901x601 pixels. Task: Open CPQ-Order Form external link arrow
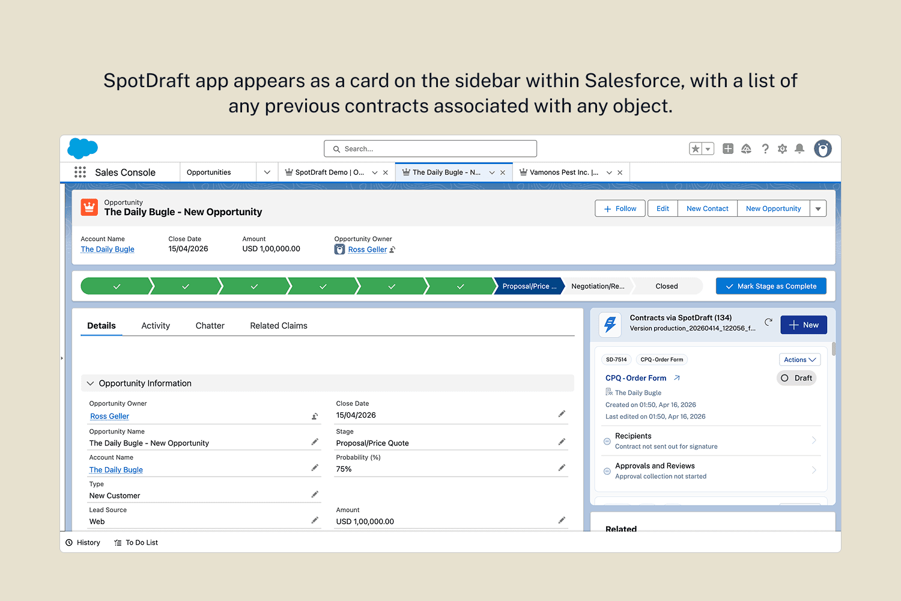pyautogui.click(x=677, y=378)
